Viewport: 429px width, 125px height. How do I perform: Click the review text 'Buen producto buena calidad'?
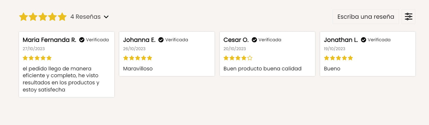click(x=262, y=69)
